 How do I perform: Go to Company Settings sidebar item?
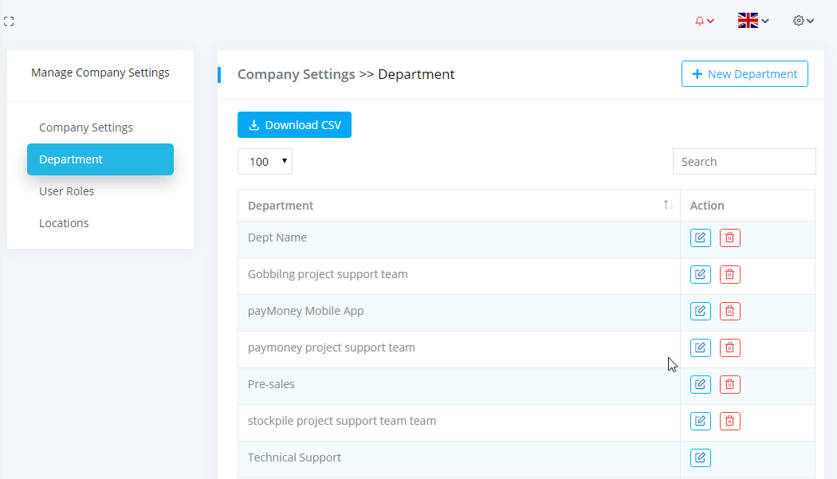tap(86, 128)
